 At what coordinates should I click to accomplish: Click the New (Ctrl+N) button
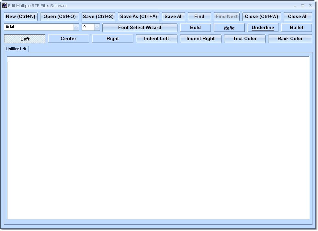coord(20,17)
